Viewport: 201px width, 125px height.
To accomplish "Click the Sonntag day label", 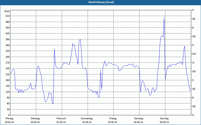I will coord(164,118).
